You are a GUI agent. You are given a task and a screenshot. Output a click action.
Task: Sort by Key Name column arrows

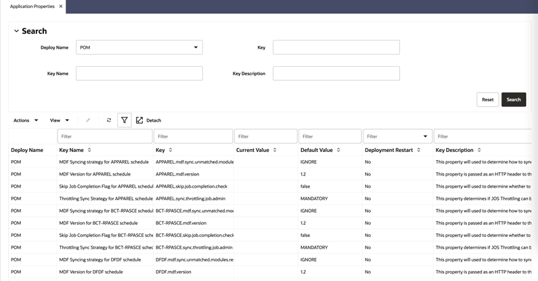[89, 150]
